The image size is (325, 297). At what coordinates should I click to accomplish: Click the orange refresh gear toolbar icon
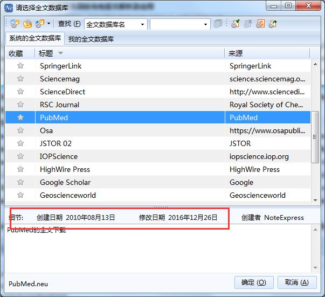pyautogui.click(x=260, y=24)
